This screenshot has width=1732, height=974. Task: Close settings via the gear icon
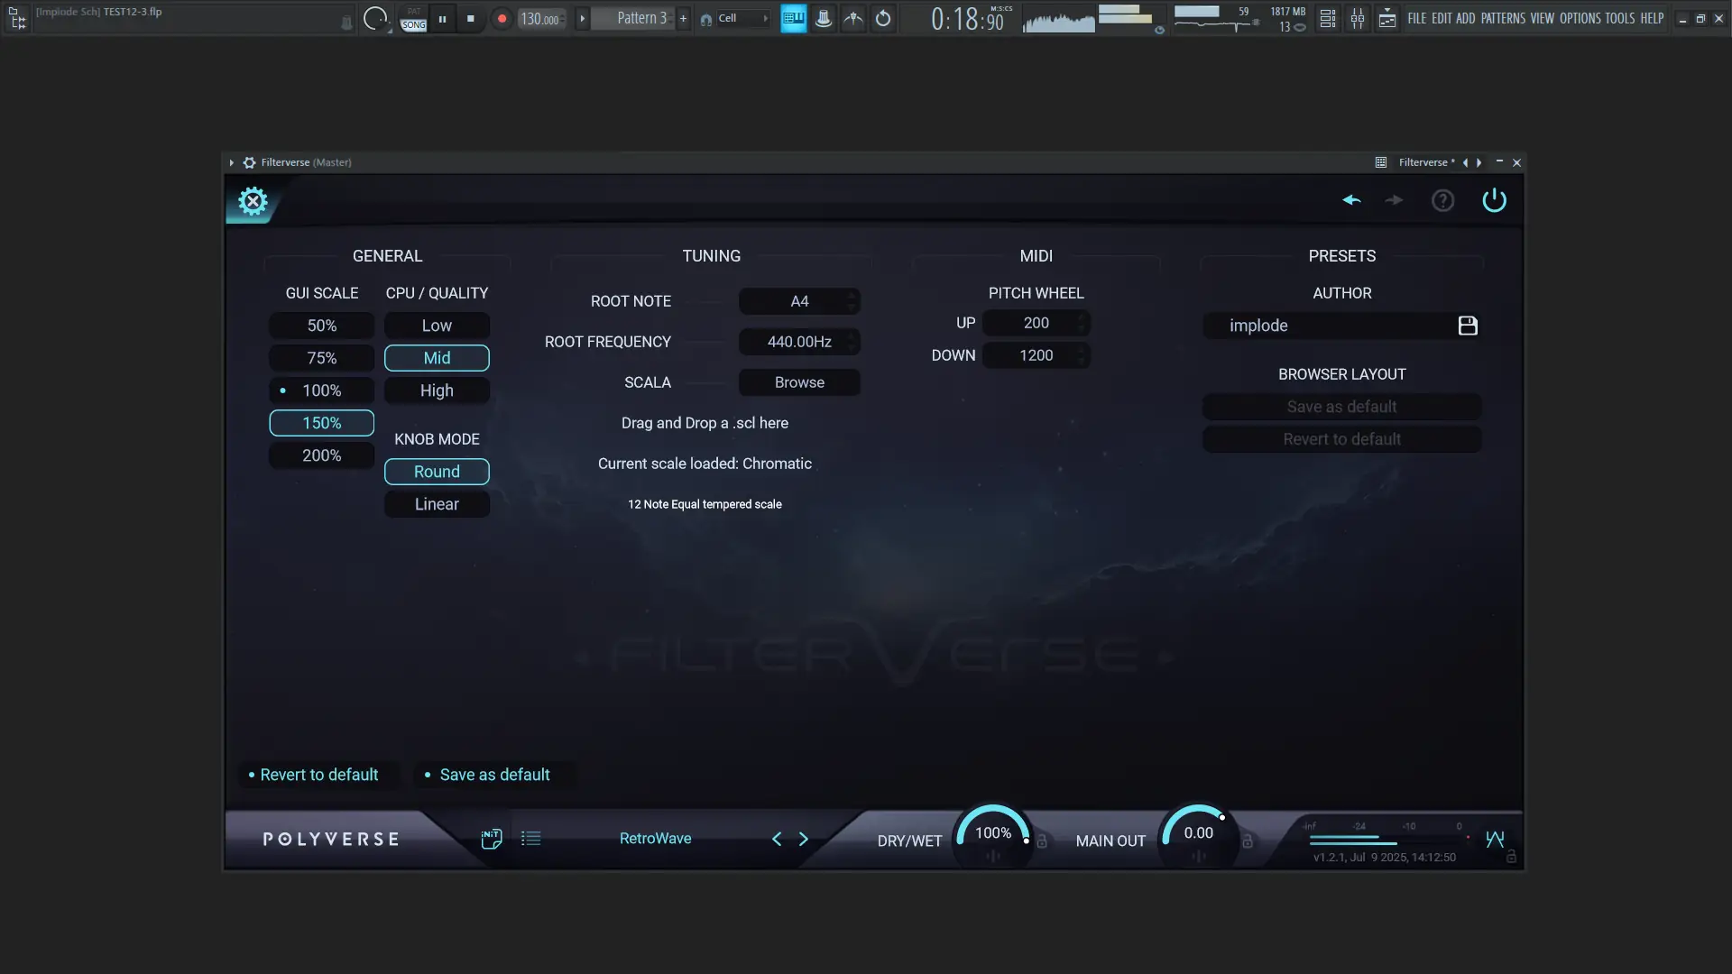[253, 200]
